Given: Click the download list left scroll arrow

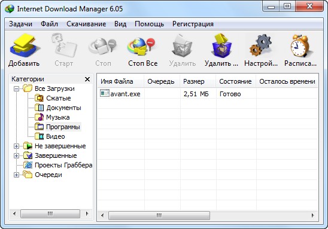Looking at the screenshot, I should [x=102, y=215].
